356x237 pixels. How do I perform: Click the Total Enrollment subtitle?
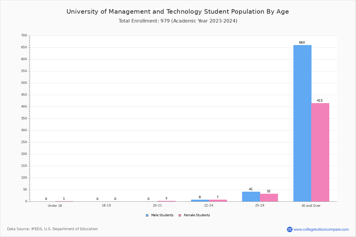click(x=178, y=21)
